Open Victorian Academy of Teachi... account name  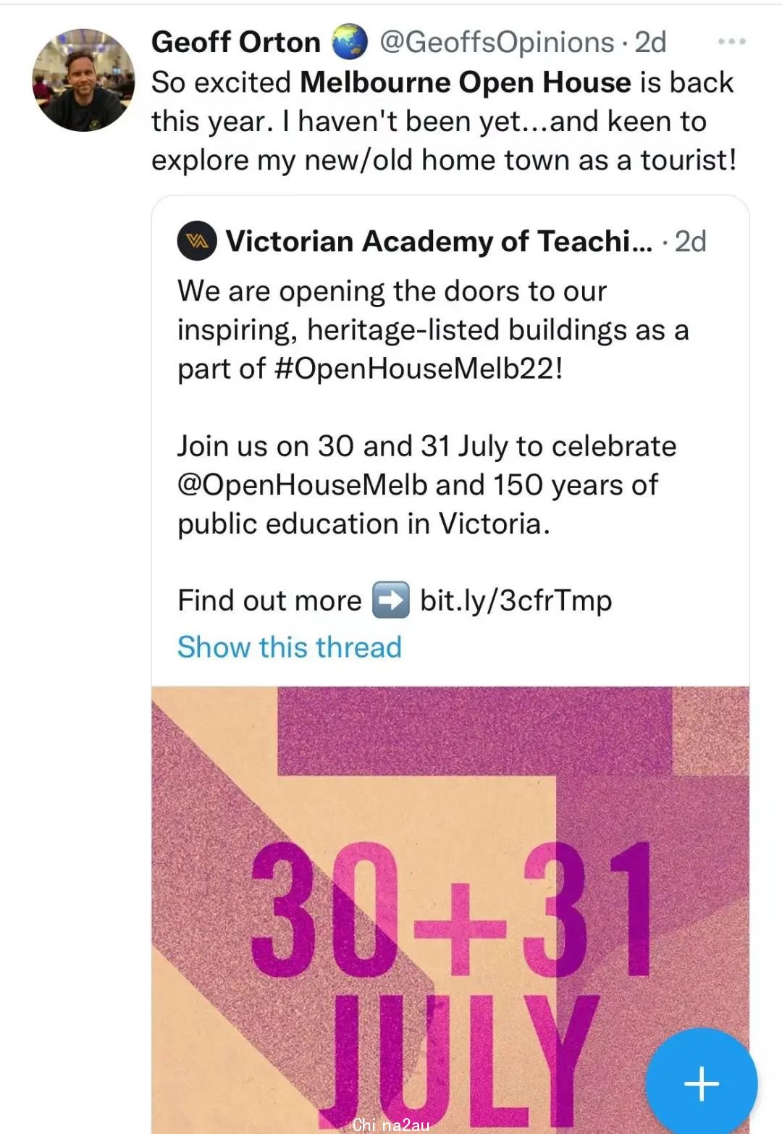tap(439, 241)
